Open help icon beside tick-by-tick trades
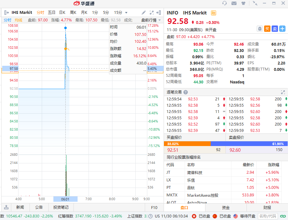This screenshot has width=288, height=220. (186, 92)
